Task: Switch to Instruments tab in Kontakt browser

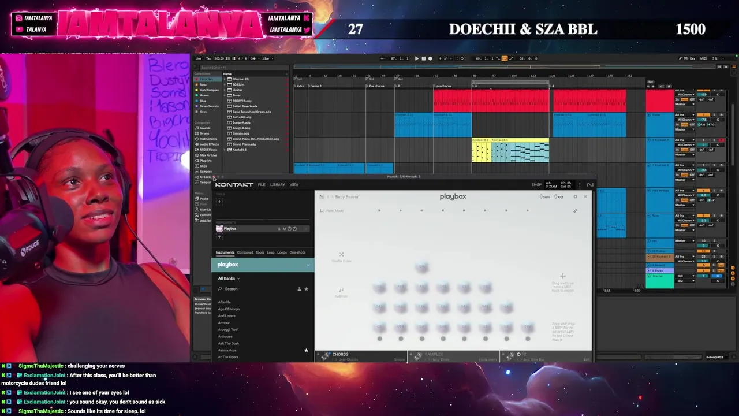Action: click(225, 252)
